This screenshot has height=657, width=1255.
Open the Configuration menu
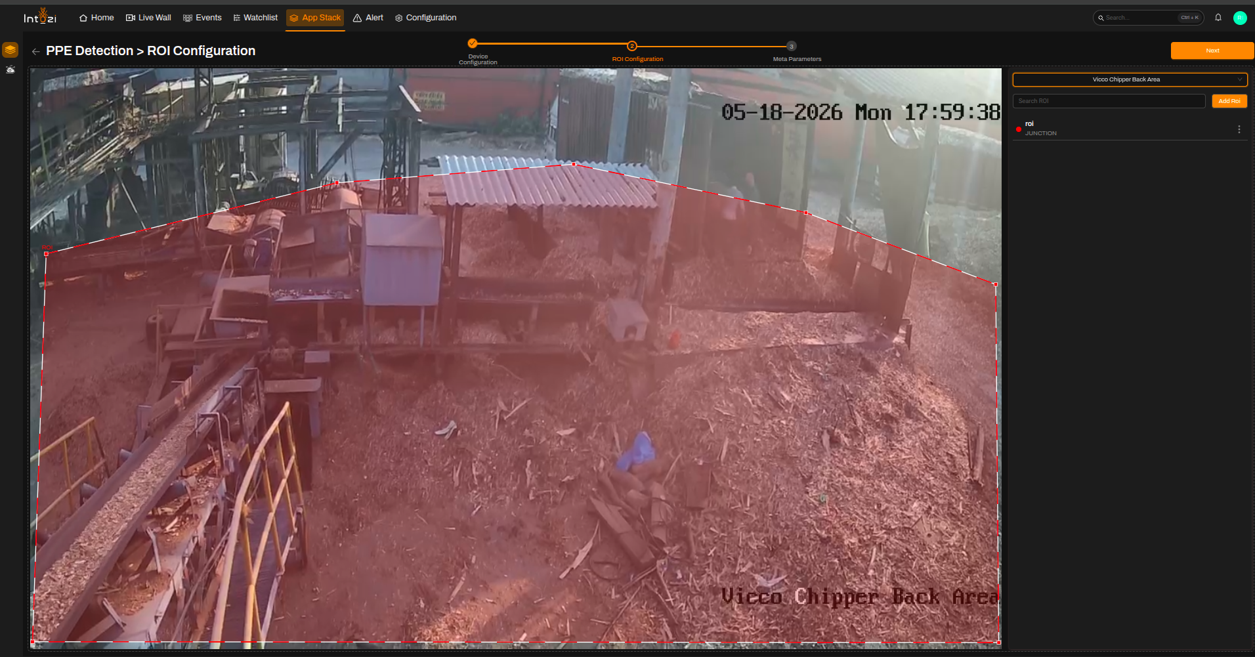click(x=425, y=18)
